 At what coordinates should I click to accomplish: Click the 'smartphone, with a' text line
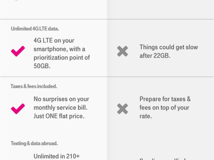coord(60,49)
